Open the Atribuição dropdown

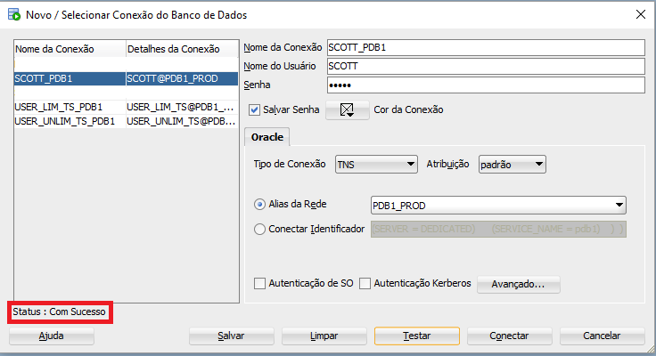pyautogui.click(x=512, y=164)
